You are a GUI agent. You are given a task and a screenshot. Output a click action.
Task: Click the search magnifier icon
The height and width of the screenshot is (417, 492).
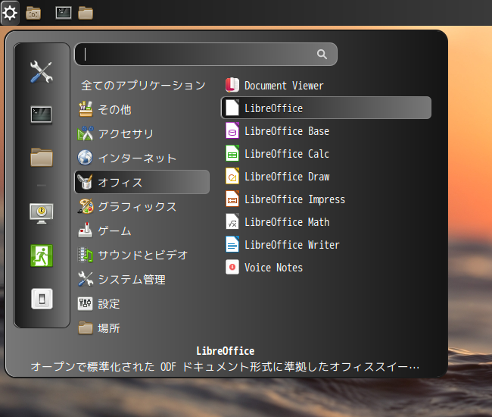(322, 54)
